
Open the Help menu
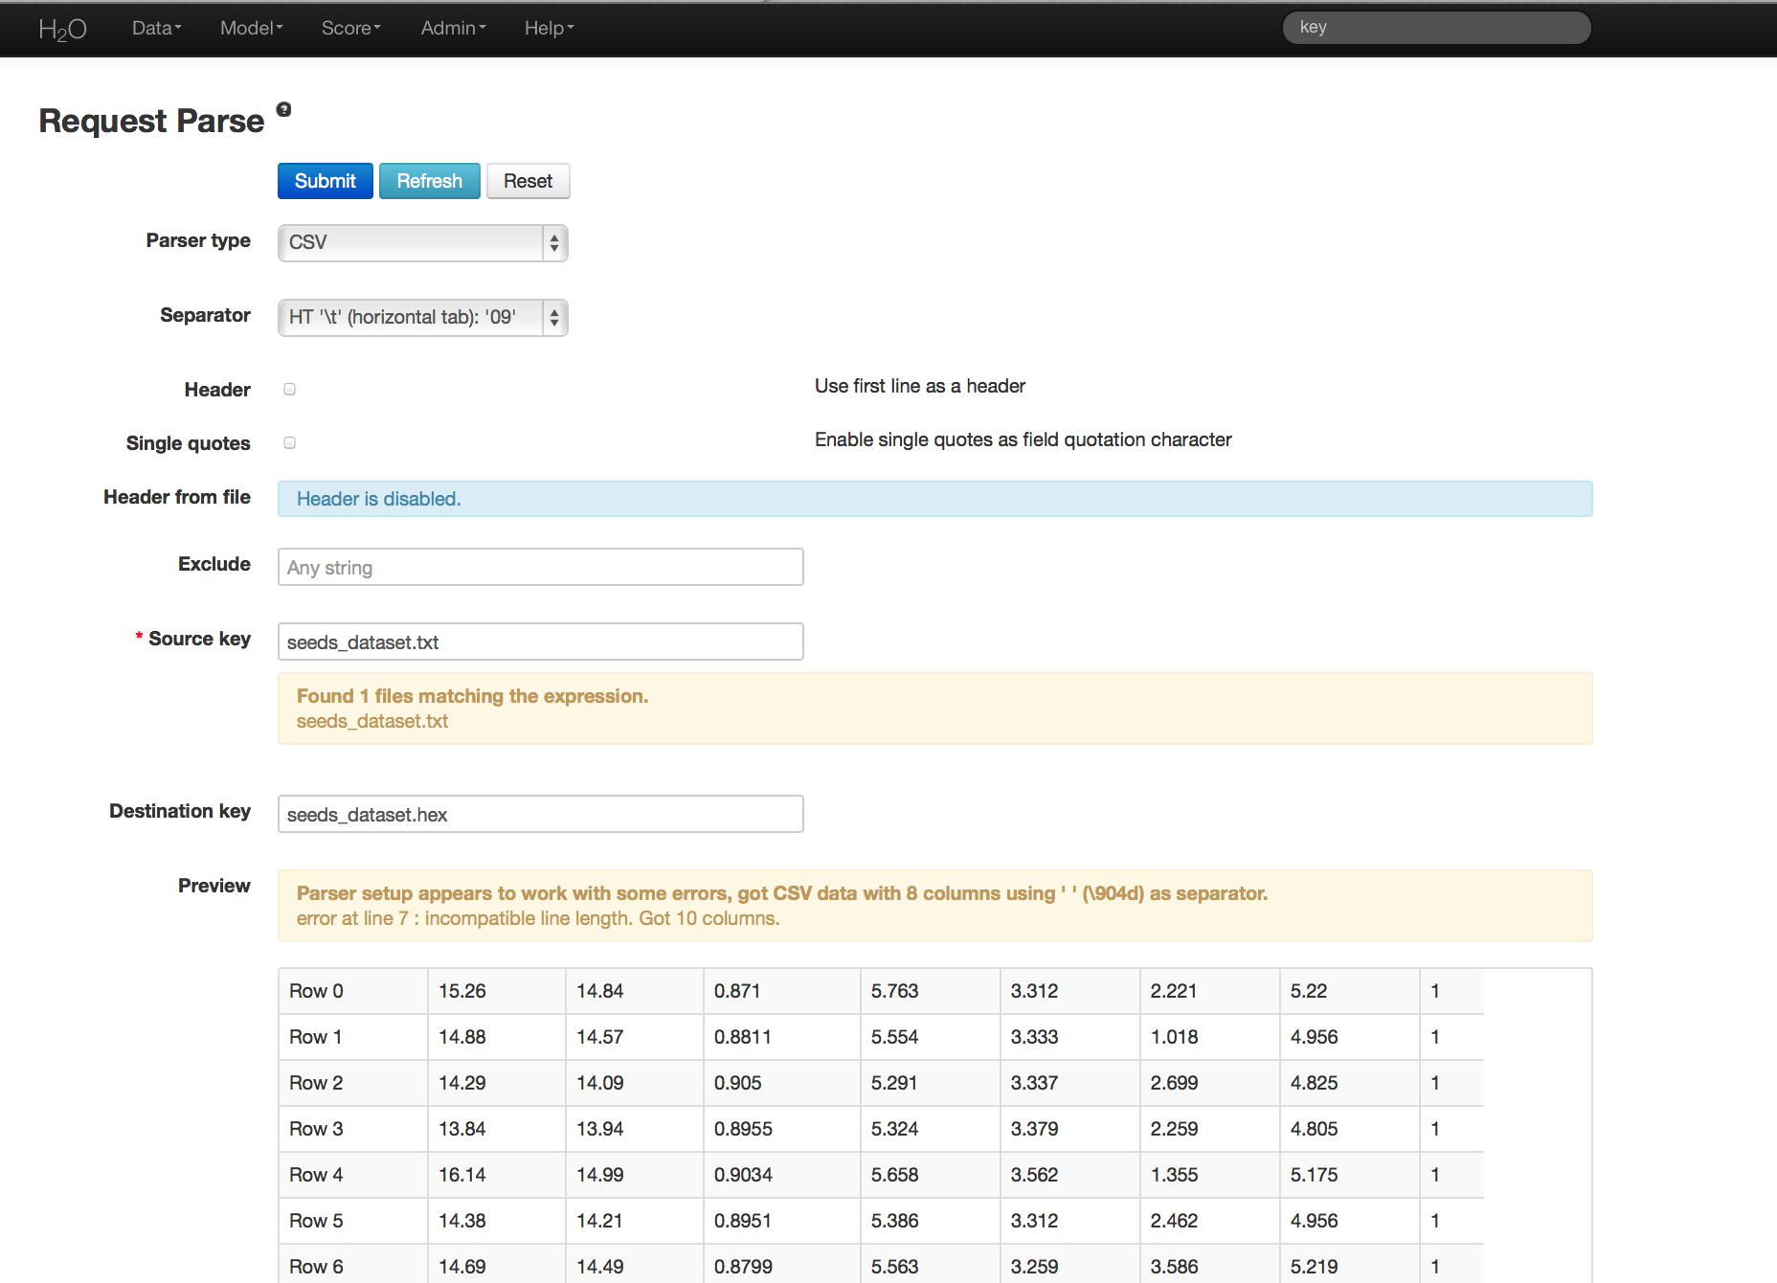549,29
